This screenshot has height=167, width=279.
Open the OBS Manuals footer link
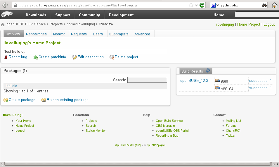(x=165, y=126)
